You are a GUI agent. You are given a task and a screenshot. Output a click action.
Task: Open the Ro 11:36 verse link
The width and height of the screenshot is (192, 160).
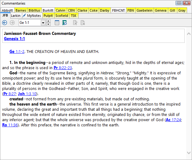(10, 125)
